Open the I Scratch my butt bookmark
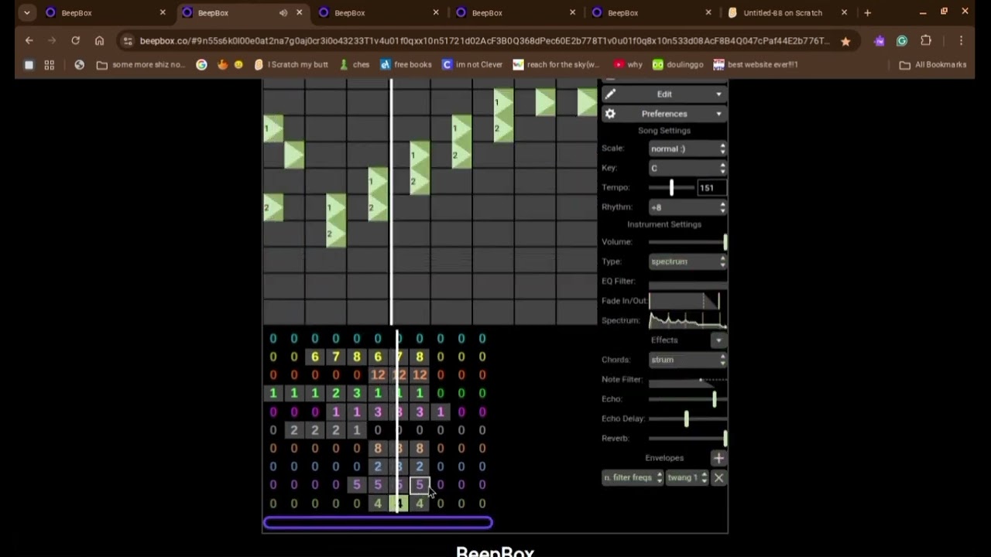 [291, 65]
